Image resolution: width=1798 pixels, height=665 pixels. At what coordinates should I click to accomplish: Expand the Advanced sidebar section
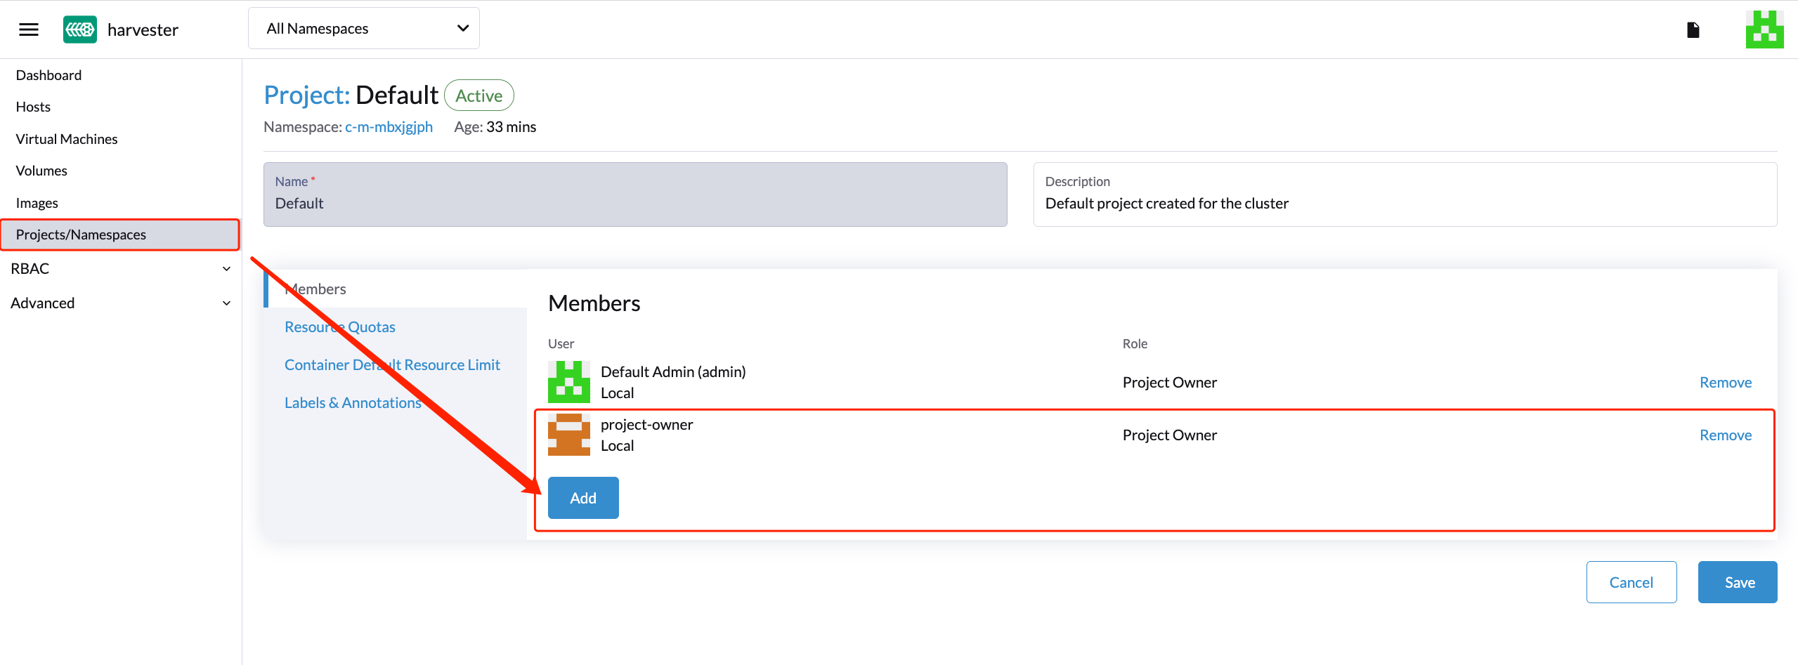pyautogui.click(x=120, y=303)
